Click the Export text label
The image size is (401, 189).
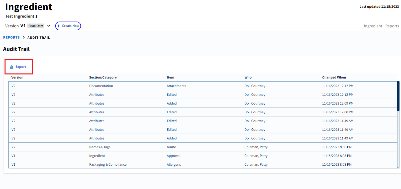pos(21,67)
